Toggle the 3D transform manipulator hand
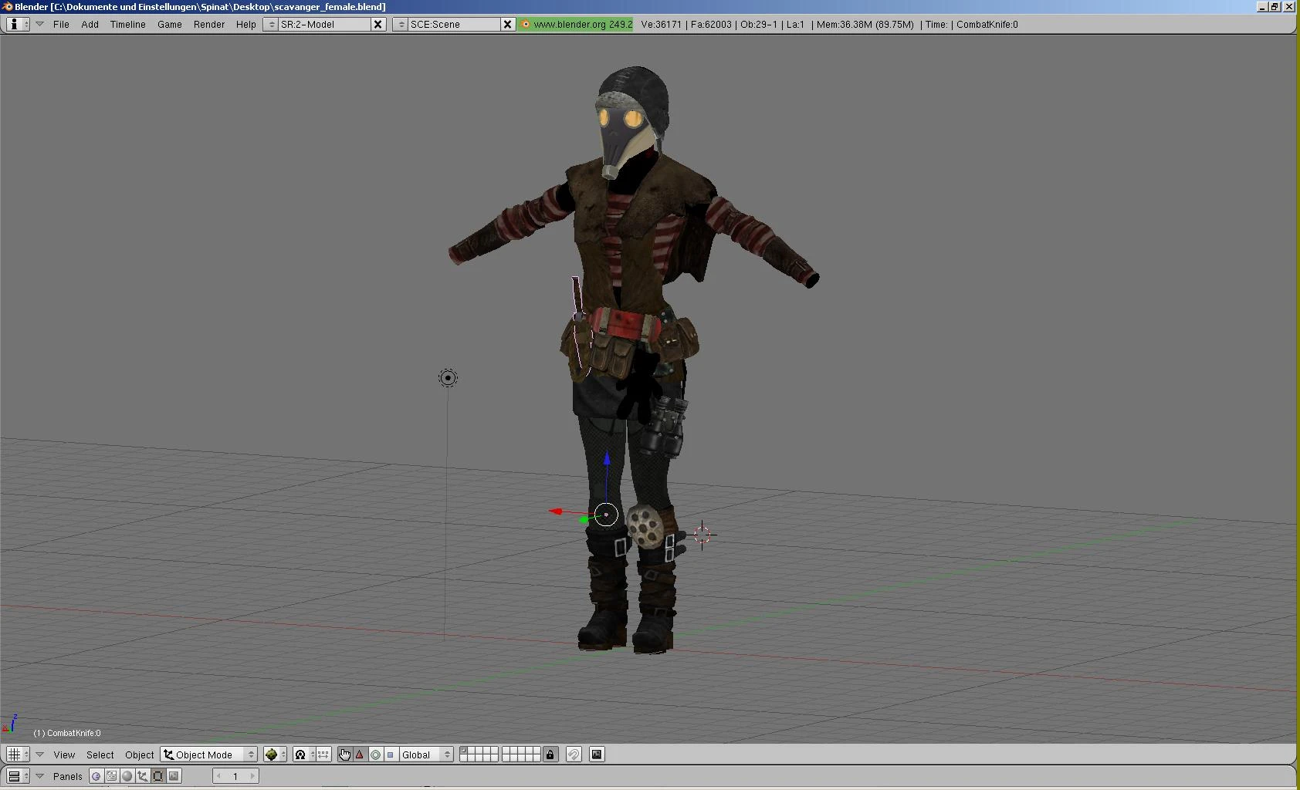Viewport: 1300px width, 790px height. [x=344, y=755]
